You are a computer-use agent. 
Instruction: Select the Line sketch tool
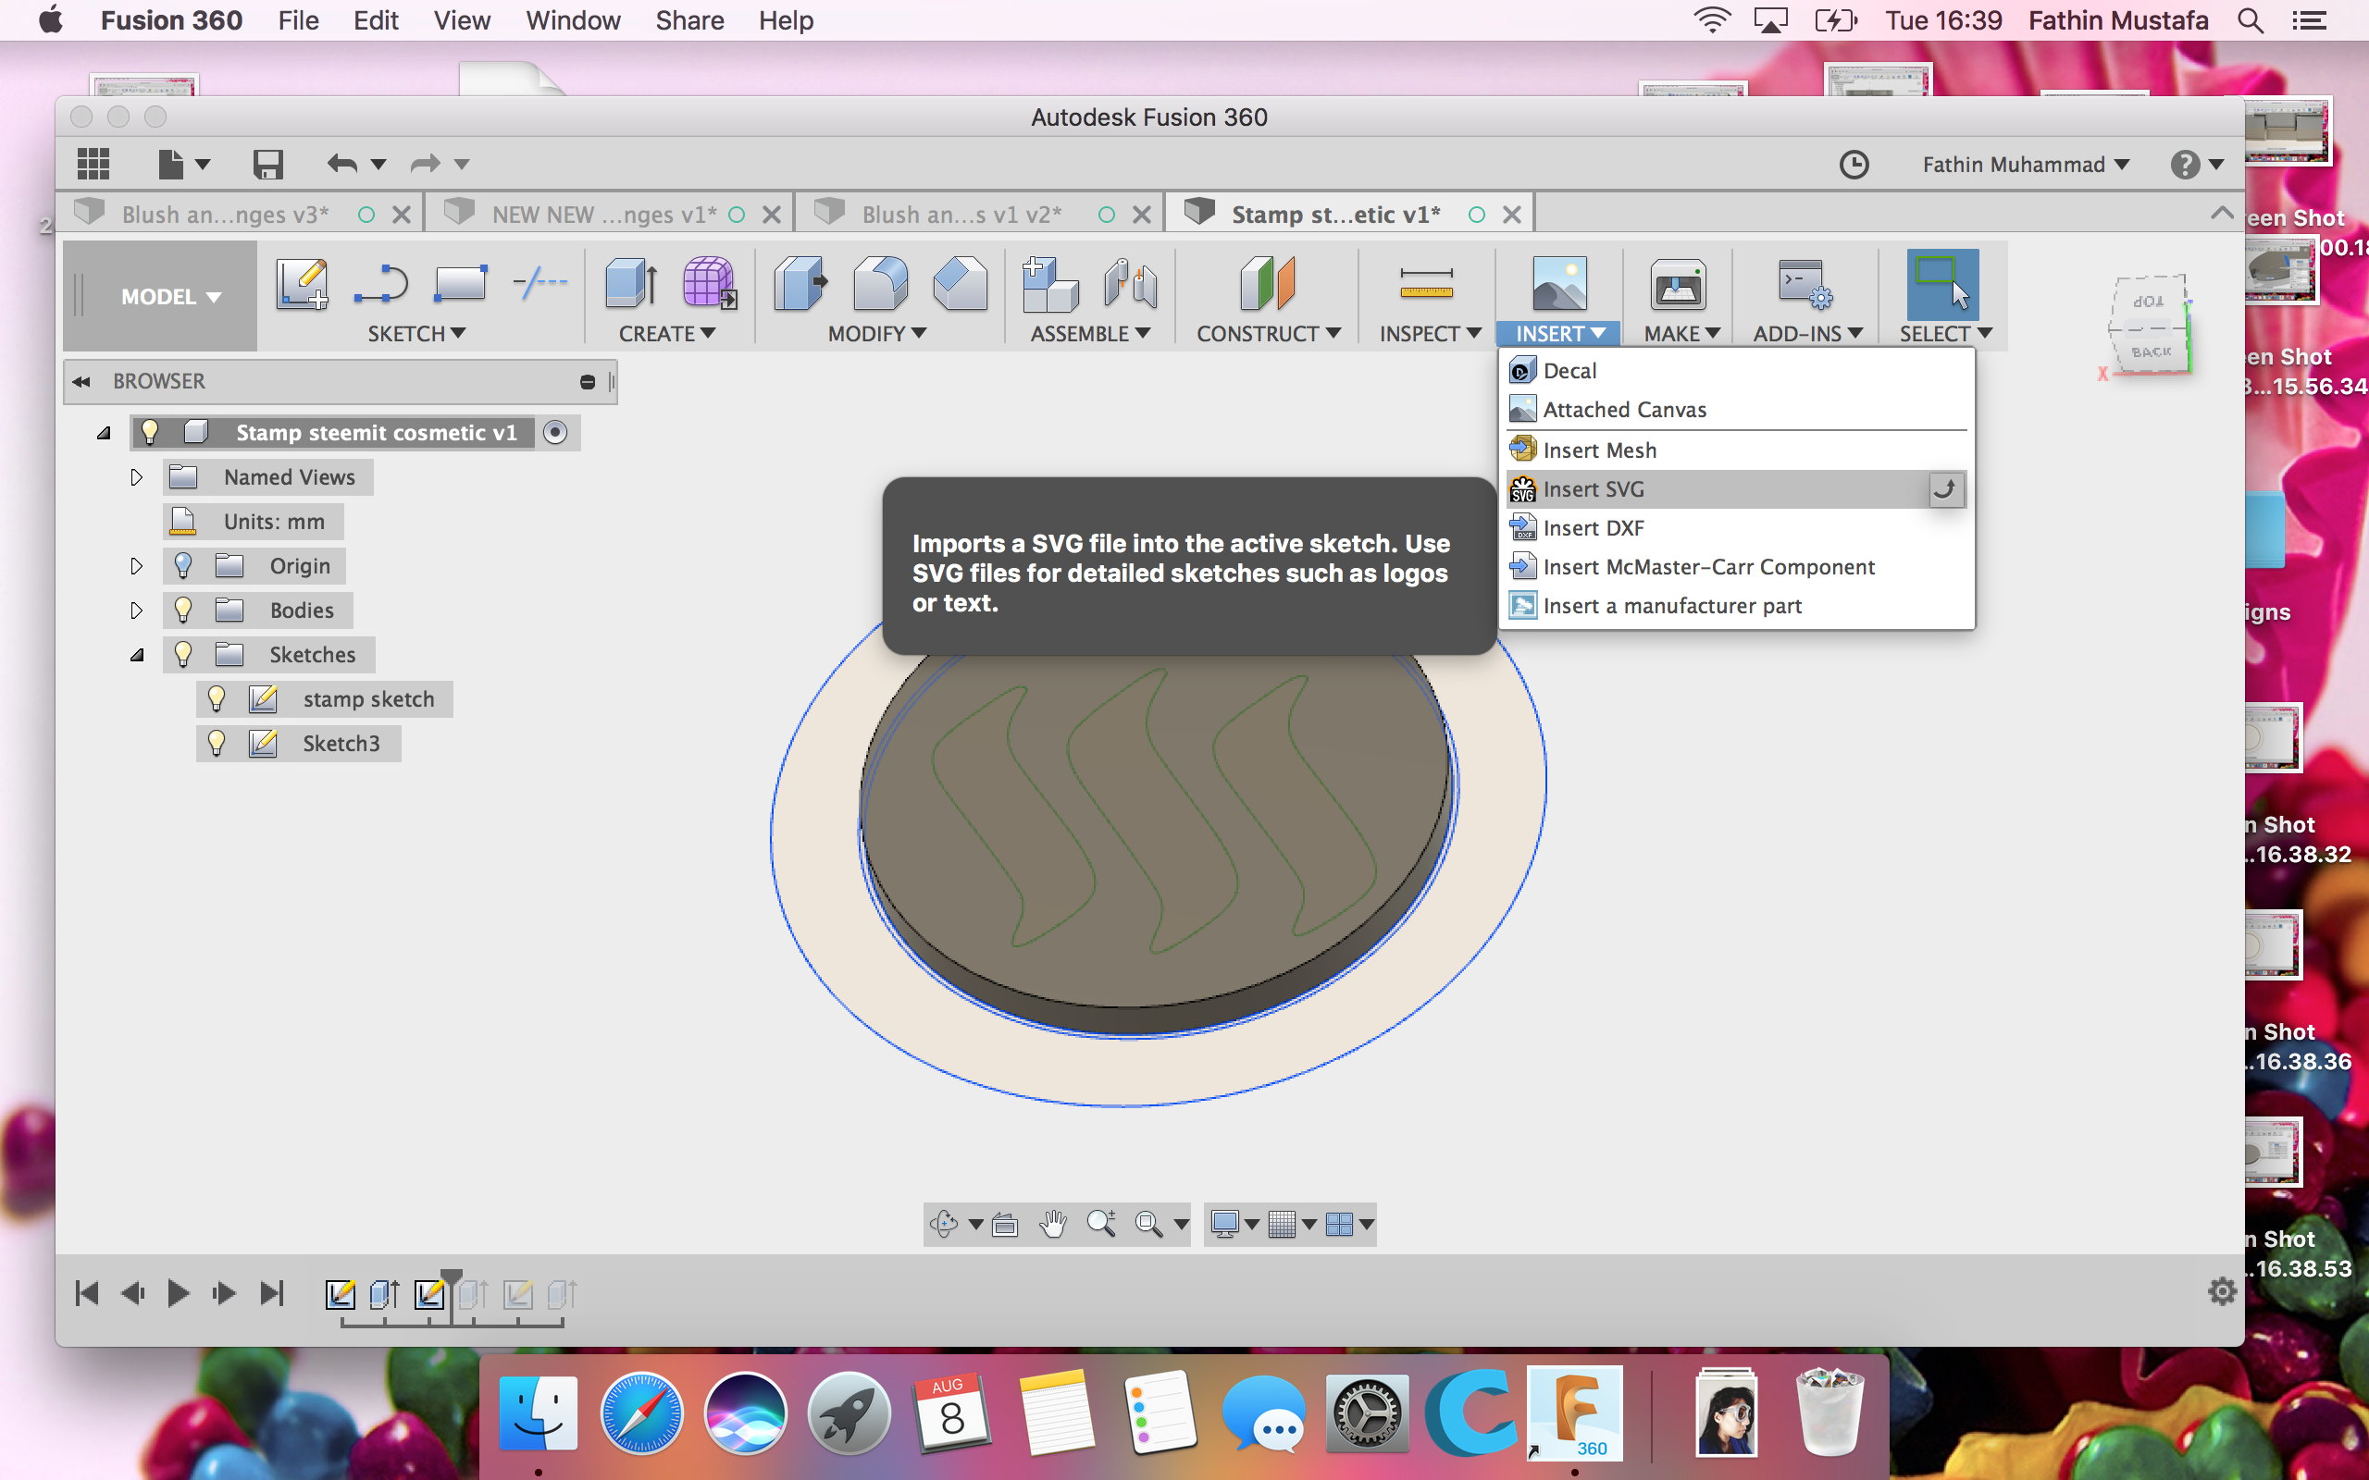pos(381,284)
